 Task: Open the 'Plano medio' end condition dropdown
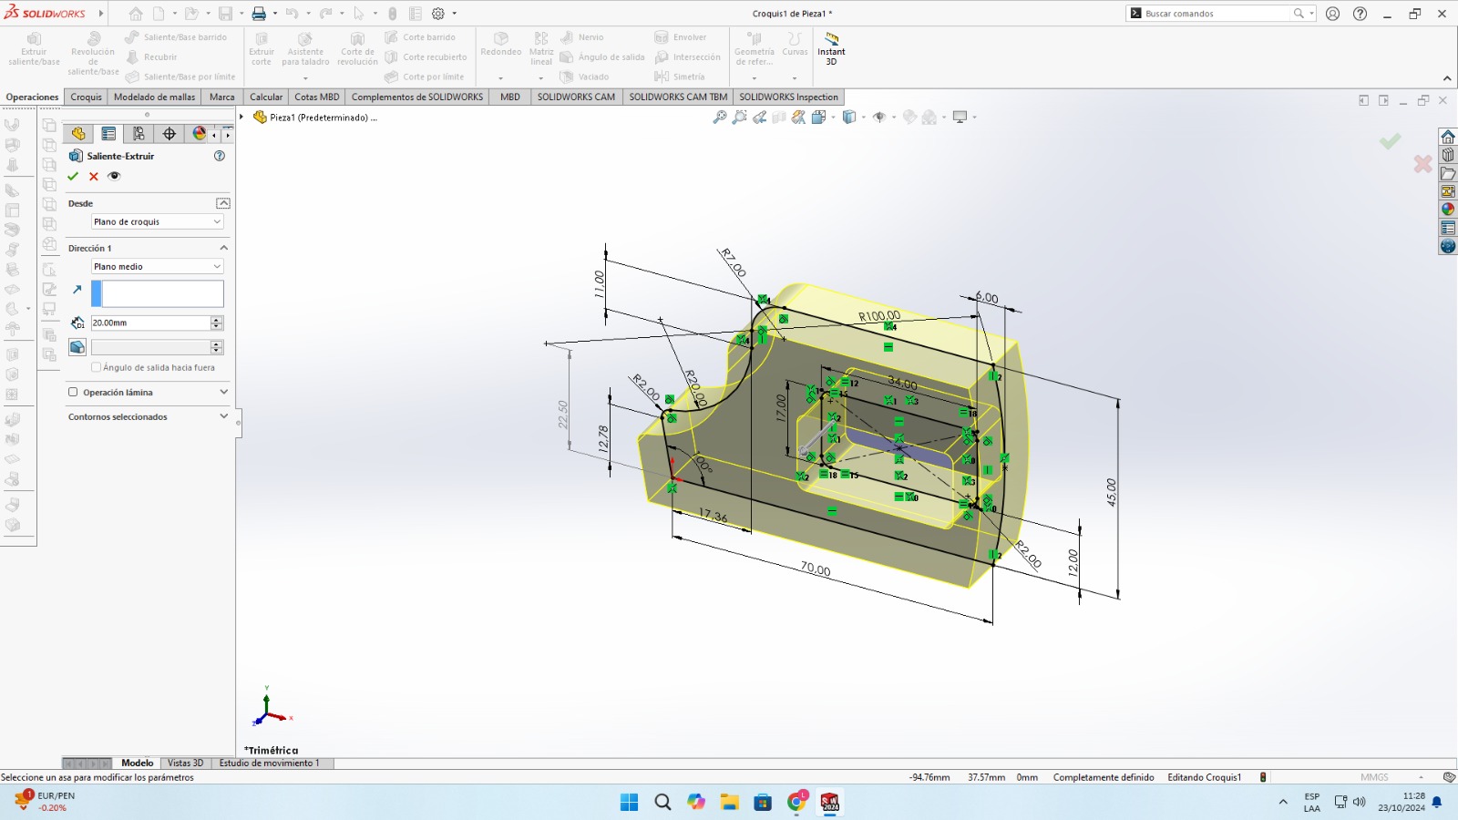coord(157,267)
